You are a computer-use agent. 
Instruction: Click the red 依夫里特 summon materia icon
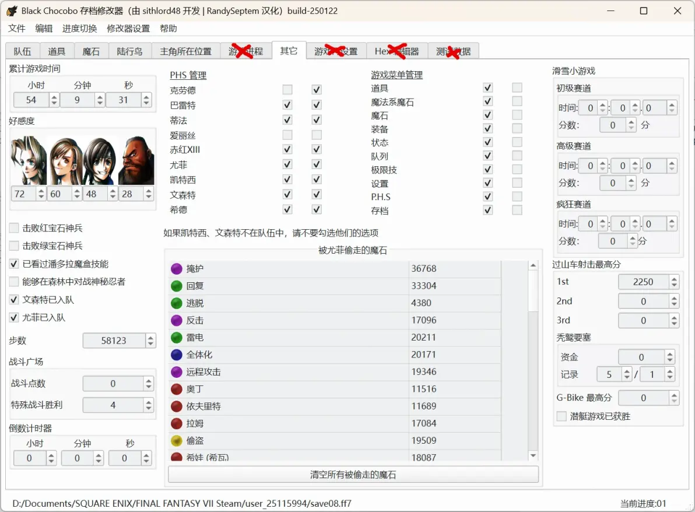[x=177, y=406]
